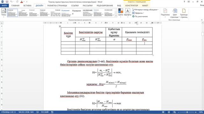Viewport: 204px width, 114px height.
Task: Click the macro recording icon in status bar
Action: [52, 112]
